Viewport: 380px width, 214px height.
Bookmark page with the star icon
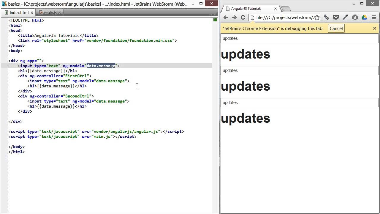(x=317, y=18)
